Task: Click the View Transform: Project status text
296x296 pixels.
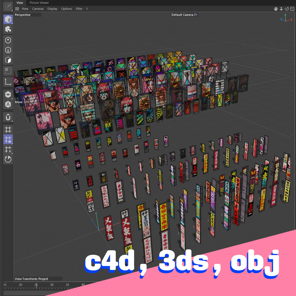Action: point(31,279)
